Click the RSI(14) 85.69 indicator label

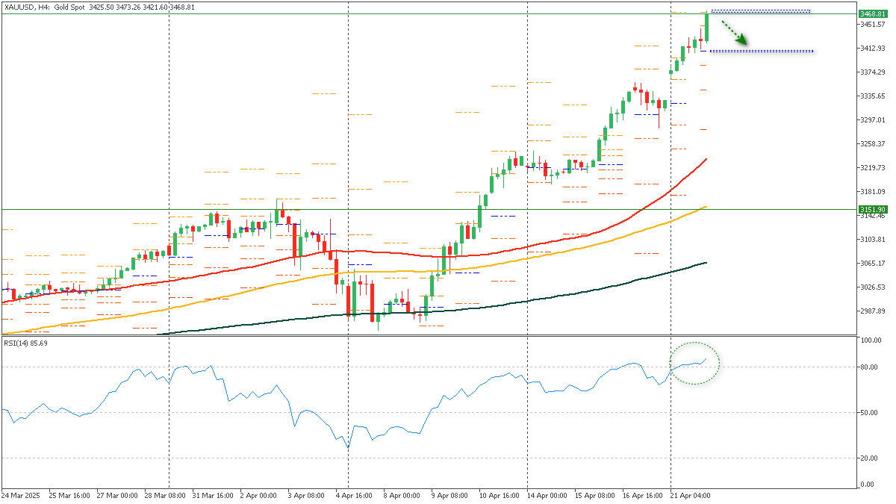[x=26, y=344]
